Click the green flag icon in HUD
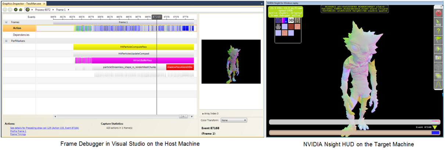Screen dimensions: 445x150 click(x=438, y=40)
